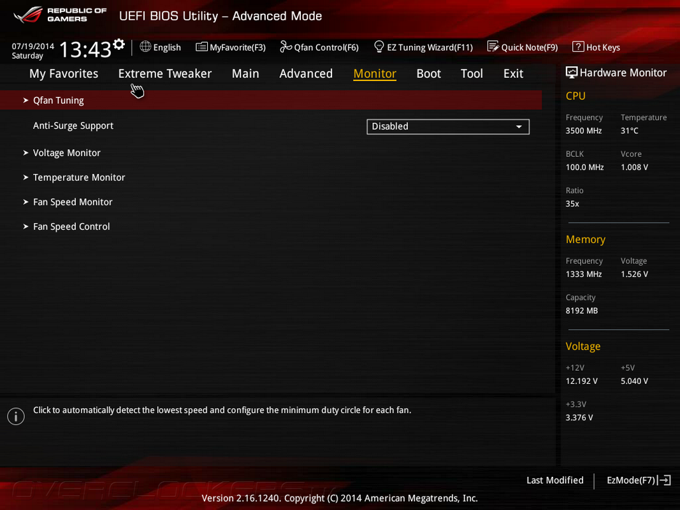Click the +12V reading 12.192 V

pos(582,381)
